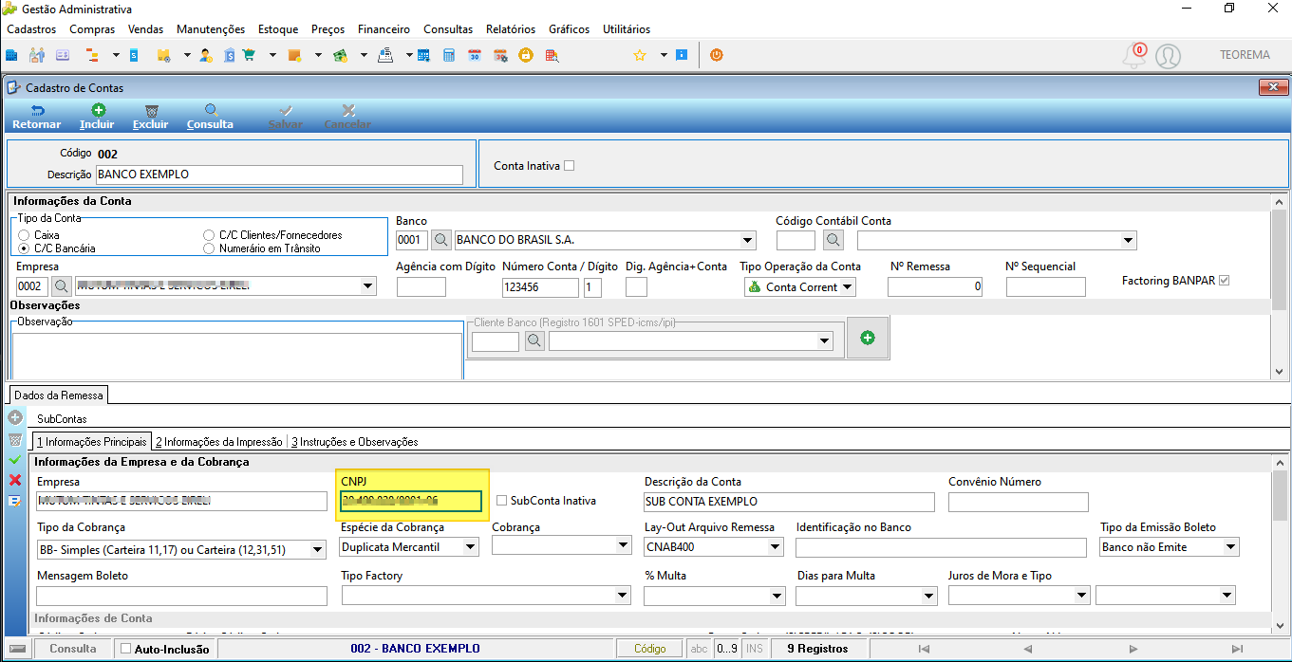The height and width of the screenshot is (662, 1292).
Task: Click the orange power icon
Action: pyautogui.click(x=717, y=55)
